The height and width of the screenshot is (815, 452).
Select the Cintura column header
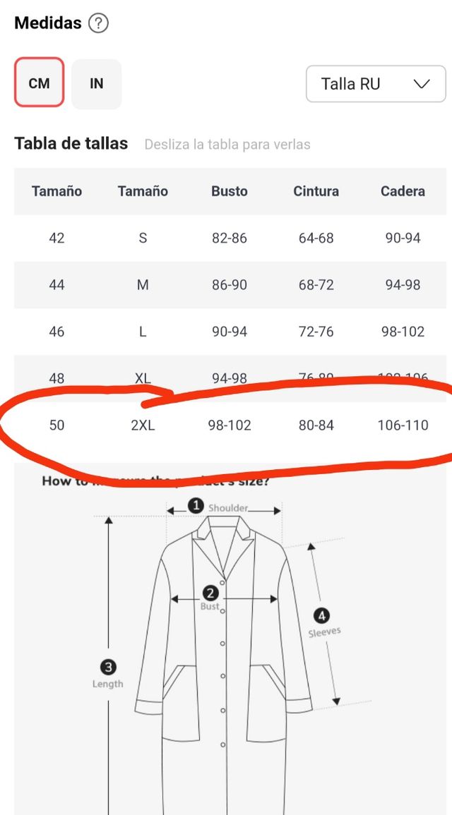(x=316, y=191)
